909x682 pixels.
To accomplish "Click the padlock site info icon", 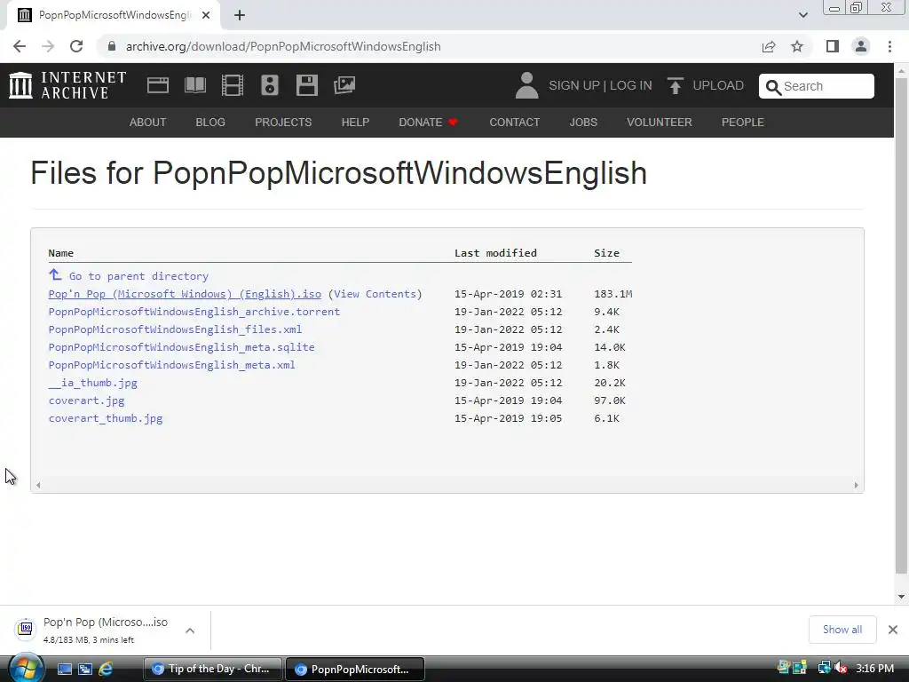I will click(111, 46).
